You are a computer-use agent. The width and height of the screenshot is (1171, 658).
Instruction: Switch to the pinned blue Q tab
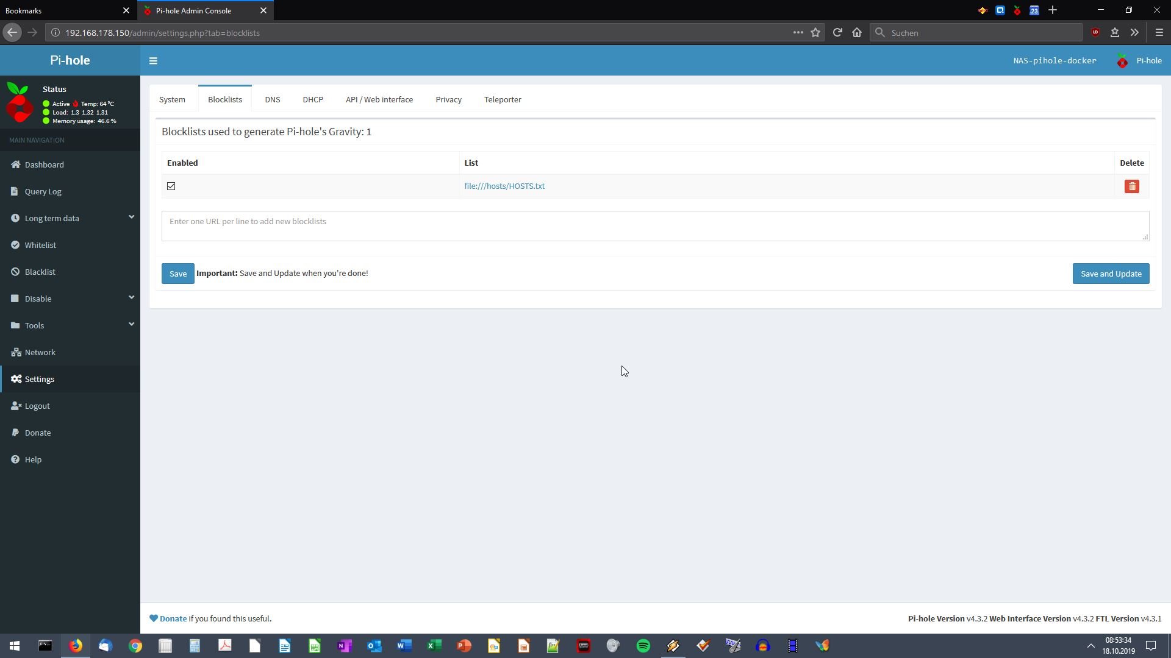click(x=1000, y=10)
